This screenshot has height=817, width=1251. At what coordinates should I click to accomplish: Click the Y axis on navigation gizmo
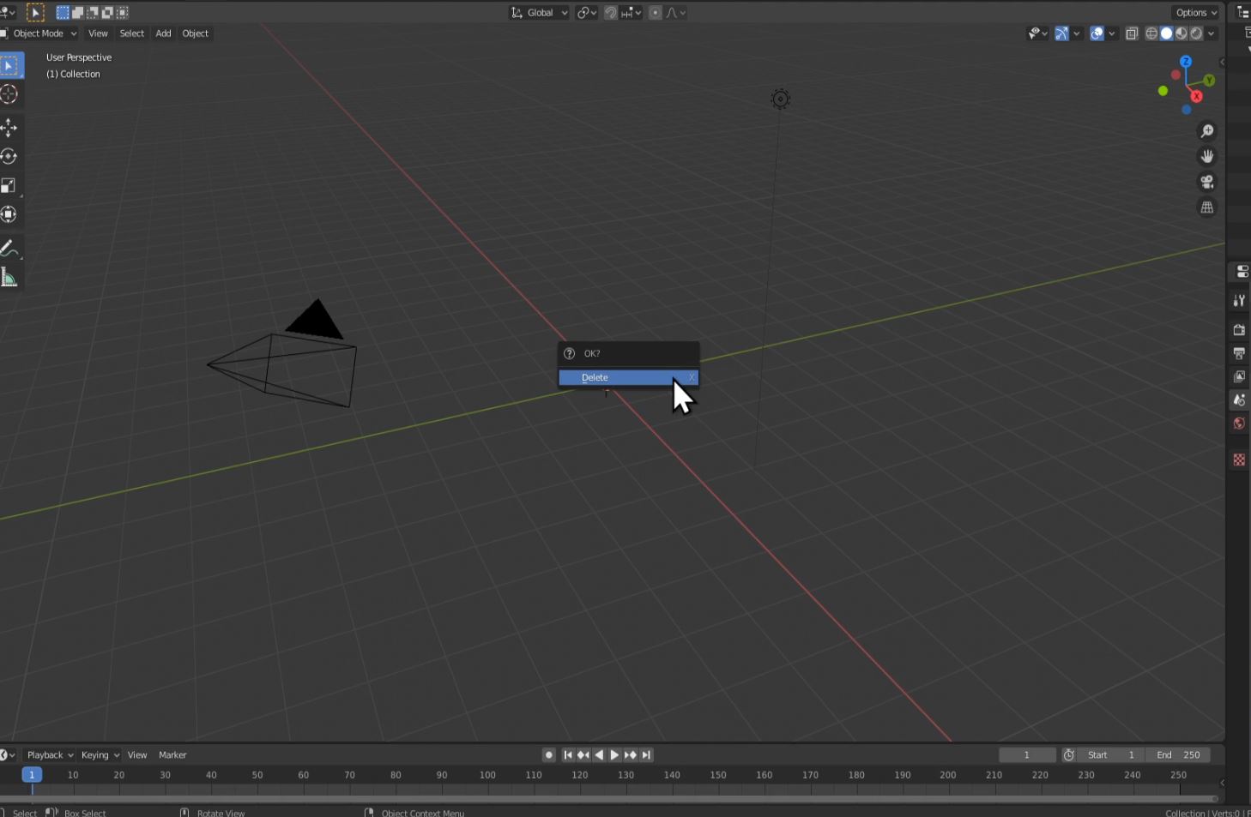click(1209, 81)
